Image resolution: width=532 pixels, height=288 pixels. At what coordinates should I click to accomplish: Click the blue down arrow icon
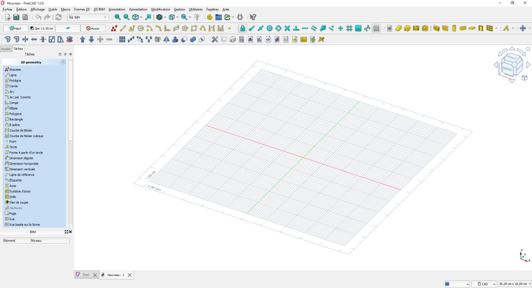91,39
